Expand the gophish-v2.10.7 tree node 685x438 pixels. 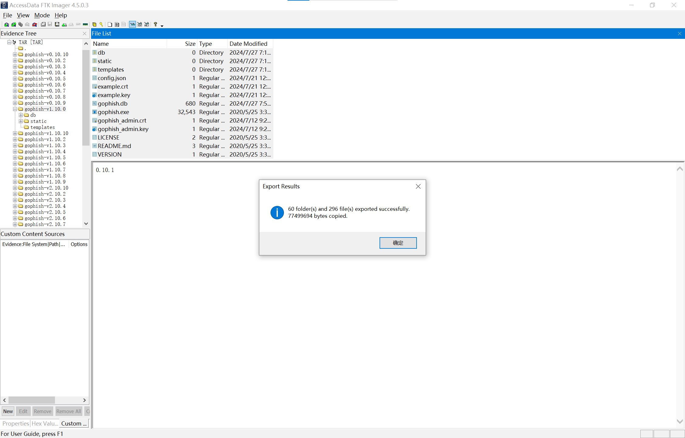click(15, 224)
